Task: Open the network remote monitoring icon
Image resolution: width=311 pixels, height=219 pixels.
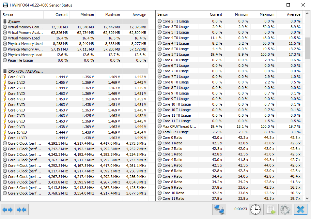Action: pos(219,210)
